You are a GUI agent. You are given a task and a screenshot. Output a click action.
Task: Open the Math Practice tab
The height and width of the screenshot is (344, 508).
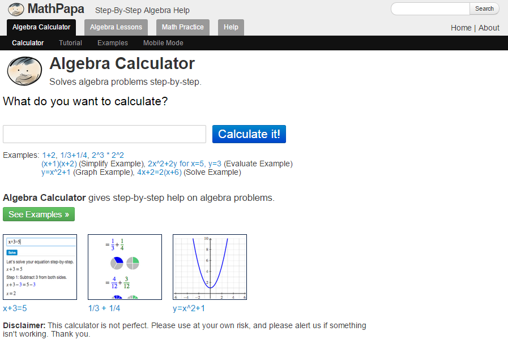182,27
